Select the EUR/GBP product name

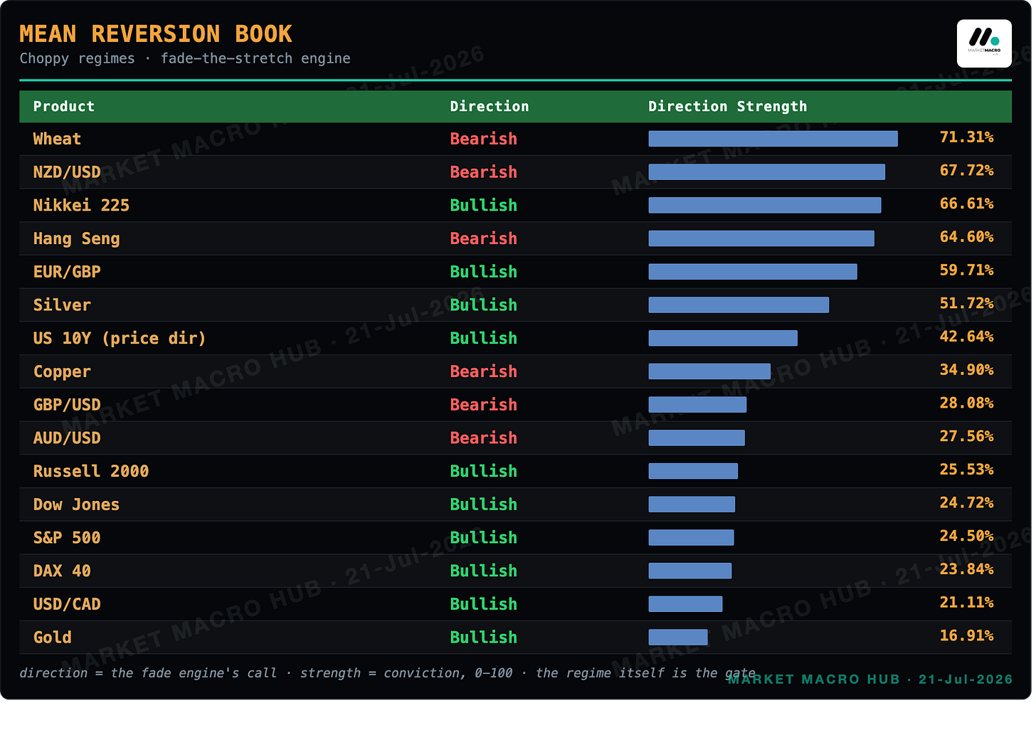point(67,272)
